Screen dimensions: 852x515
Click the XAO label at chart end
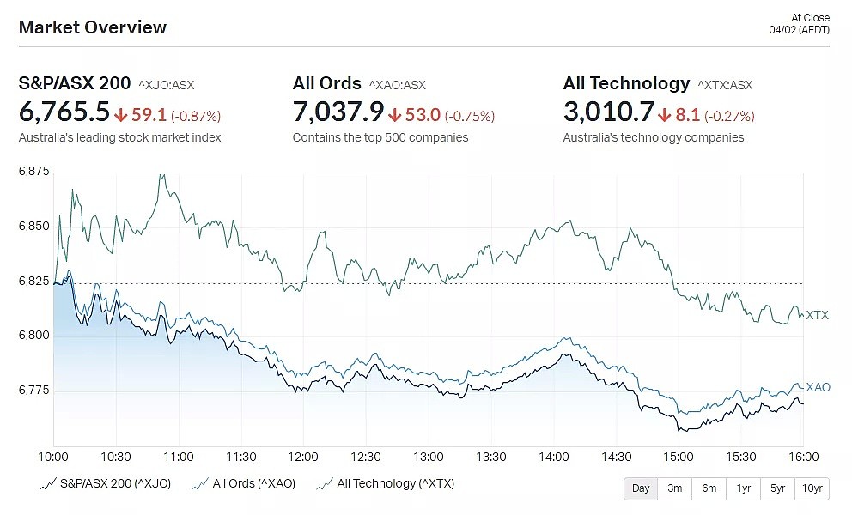818,387
